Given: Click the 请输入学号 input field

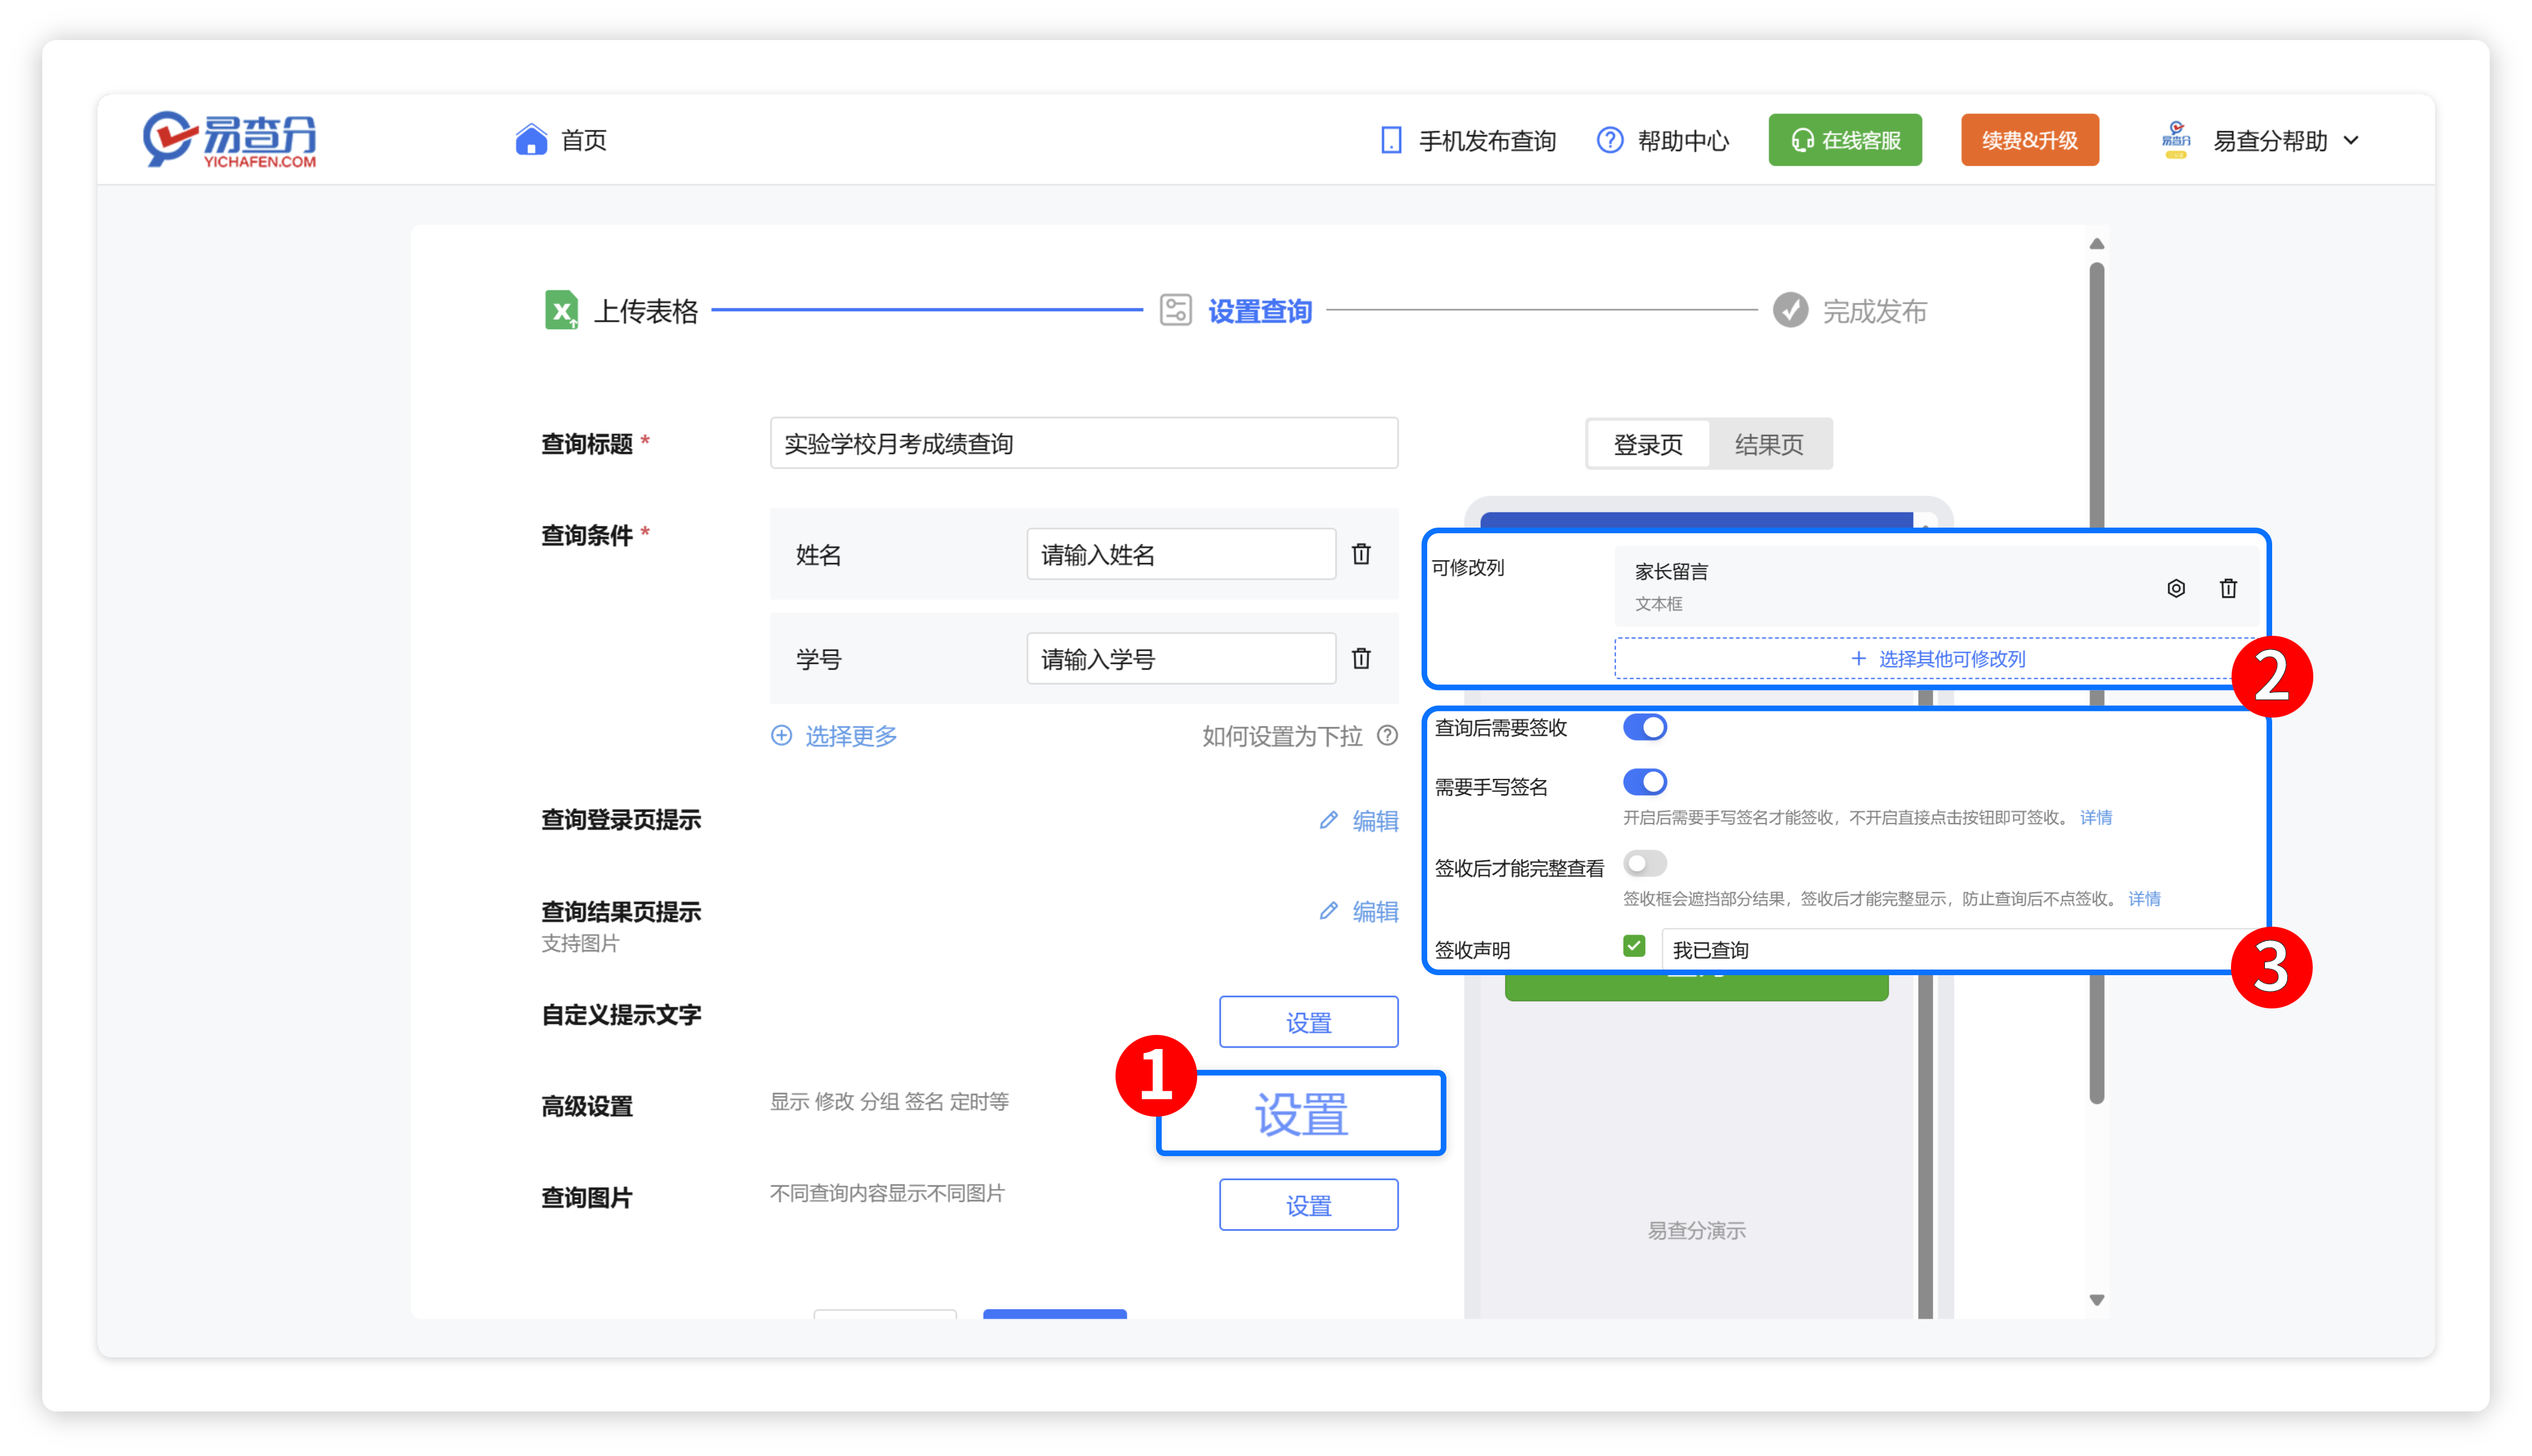Looking at the screenshot, I should pos(1180,658).
